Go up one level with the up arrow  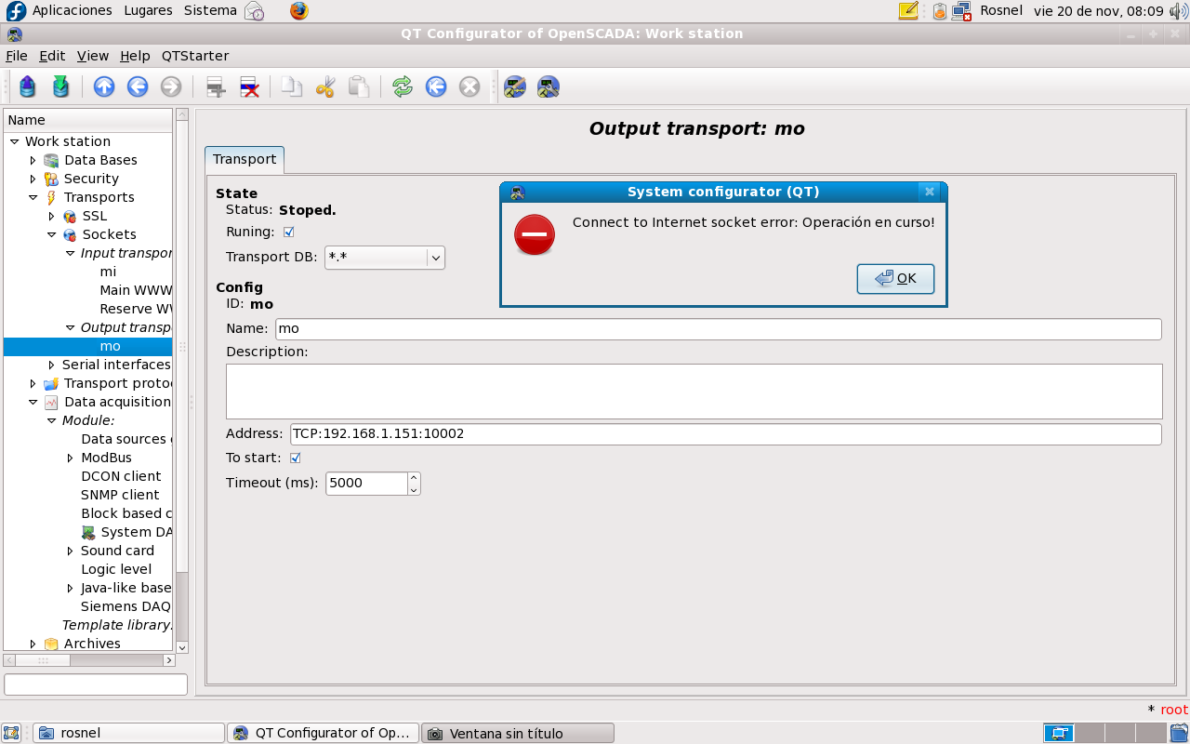pyautogui.click(x=104, y=87)
